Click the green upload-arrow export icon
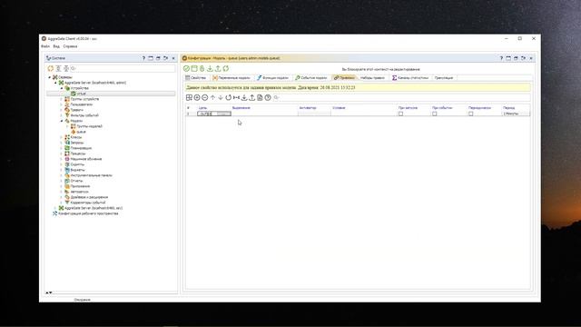This screenshot has width=581, height=327. 218,68
